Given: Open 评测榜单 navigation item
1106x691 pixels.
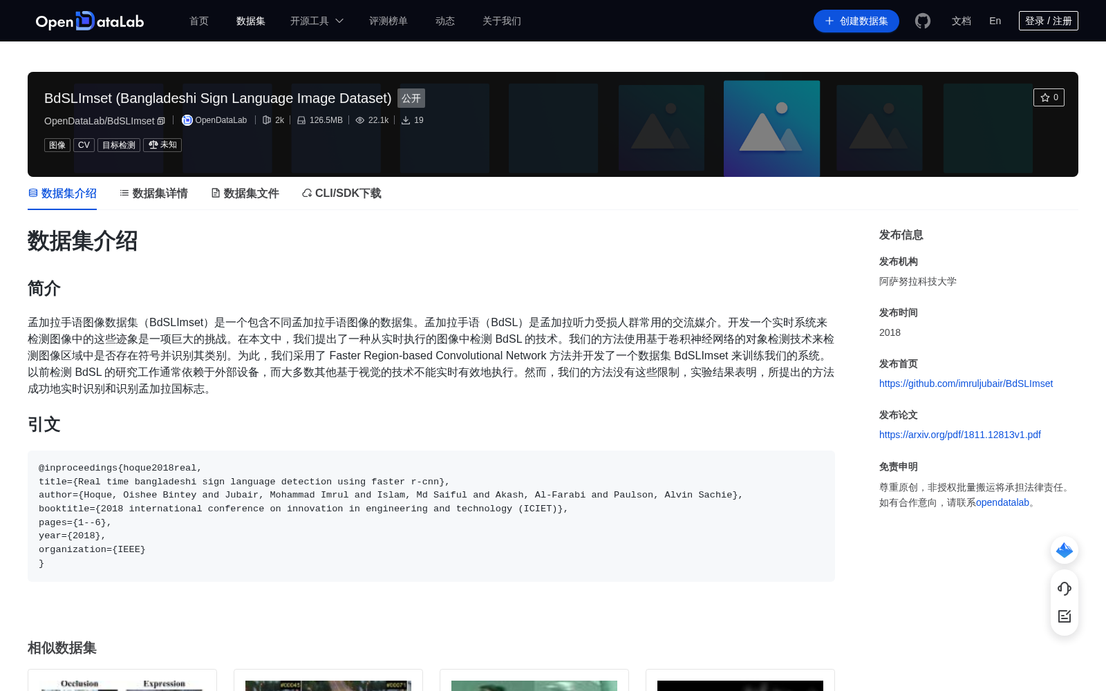Looking at the screenshot, I should [388, 21].
